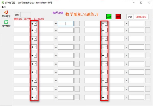153x106 pixels.
Task: Click the app icon in the title bar
Action: pyautogui.click(x=3, y=3)
